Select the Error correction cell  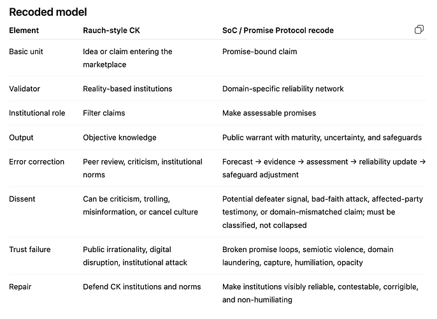coord(36,161)
